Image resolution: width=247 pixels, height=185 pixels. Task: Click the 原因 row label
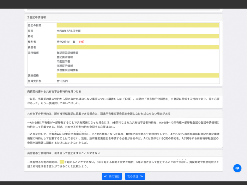pos(31,31)
